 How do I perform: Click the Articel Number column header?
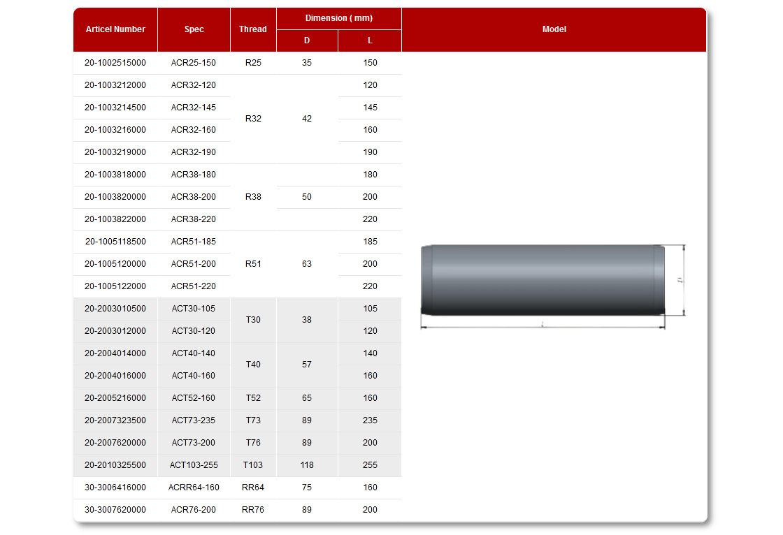[x=115, y=29]
